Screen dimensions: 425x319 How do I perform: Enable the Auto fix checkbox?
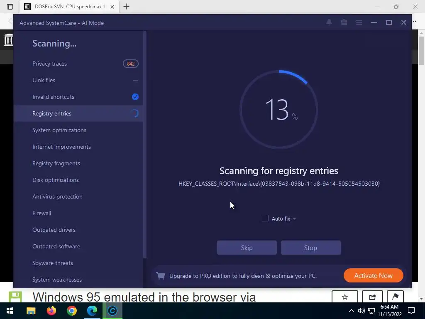(x=265, y=218)
